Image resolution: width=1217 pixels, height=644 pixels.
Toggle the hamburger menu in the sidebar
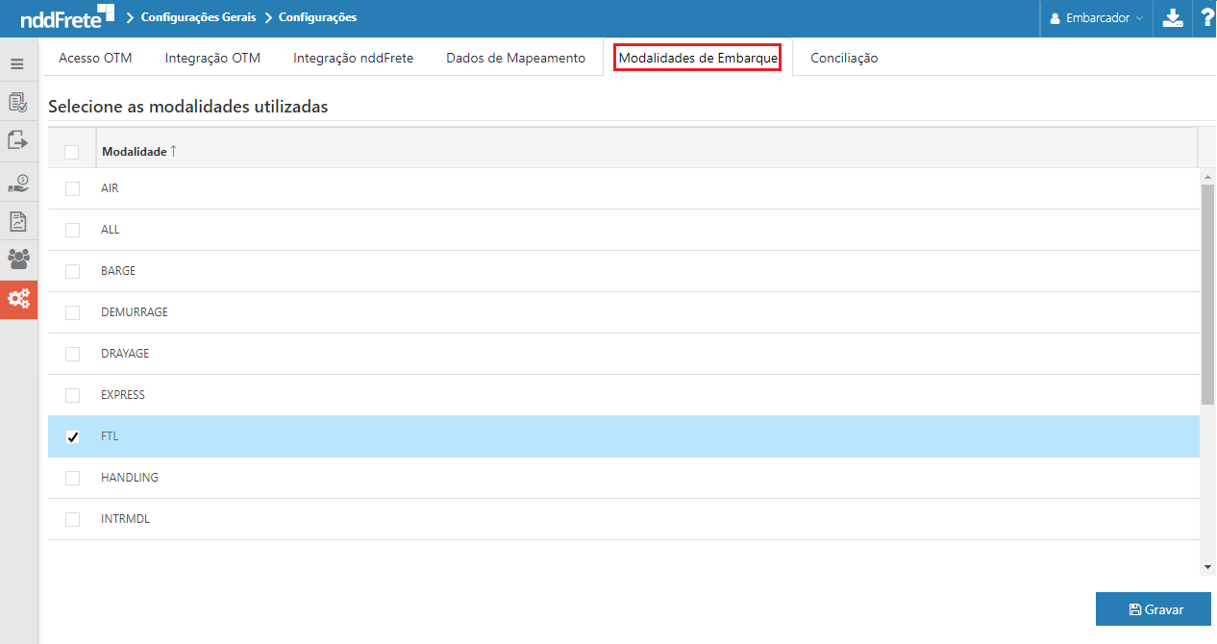pyautogui.click(x=17, y=64)
